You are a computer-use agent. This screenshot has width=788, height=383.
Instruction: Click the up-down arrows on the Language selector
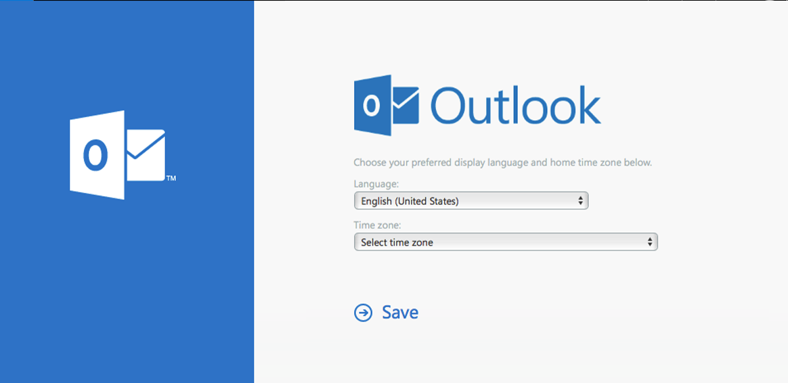(580, 201)
